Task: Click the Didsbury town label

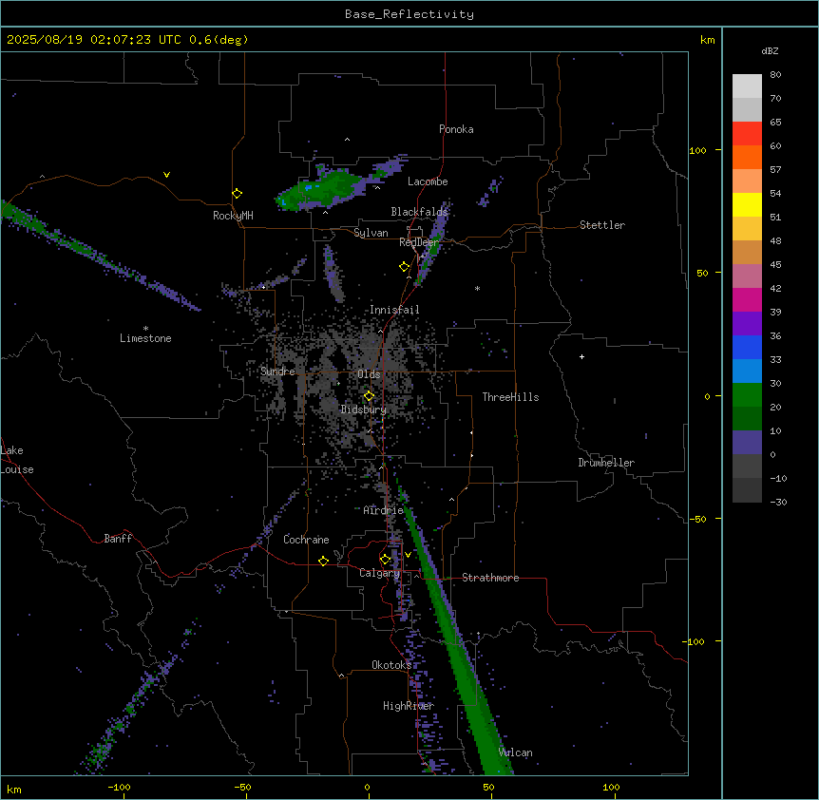Action: 364,410
